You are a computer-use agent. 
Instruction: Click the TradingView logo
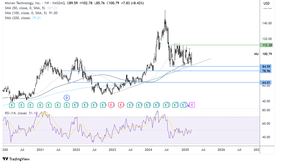point(16,159)
